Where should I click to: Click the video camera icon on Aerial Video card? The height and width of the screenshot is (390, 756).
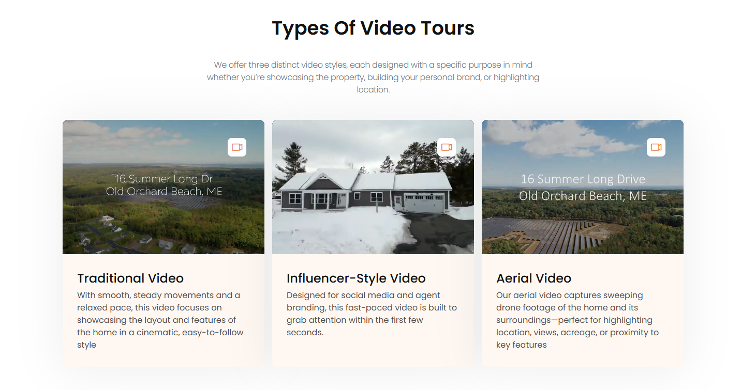point(656,147)
